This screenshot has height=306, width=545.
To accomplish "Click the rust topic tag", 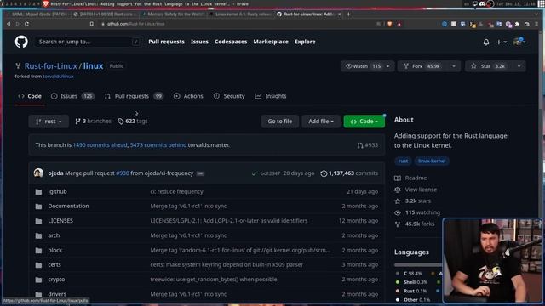I will pyautogui.click(x=403, y=161).
